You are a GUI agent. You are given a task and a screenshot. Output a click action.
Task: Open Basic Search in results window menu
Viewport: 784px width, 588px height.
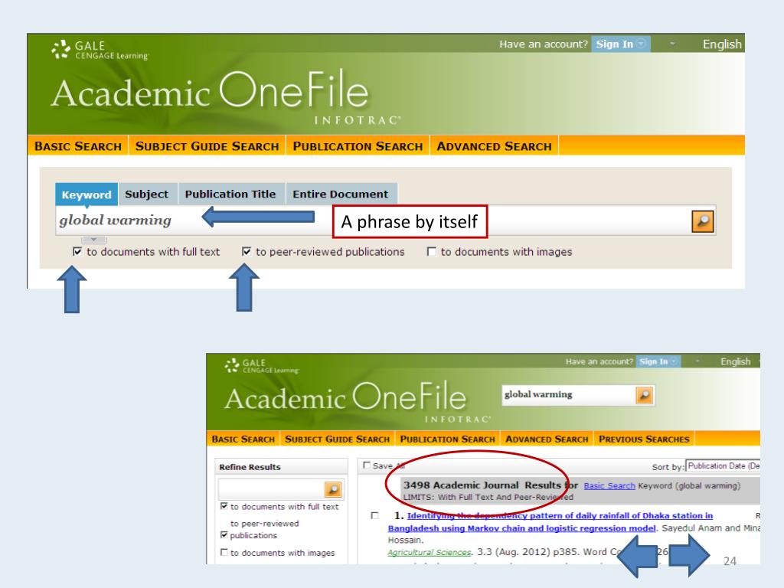(243, 439)
